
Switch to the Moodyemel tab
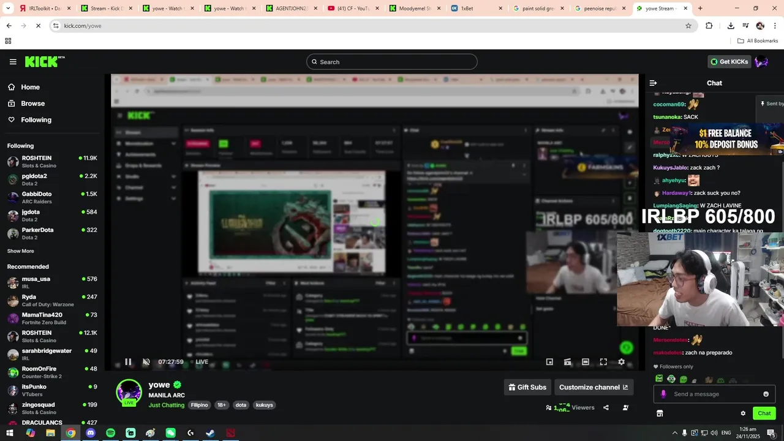click(x=414, y=9)
